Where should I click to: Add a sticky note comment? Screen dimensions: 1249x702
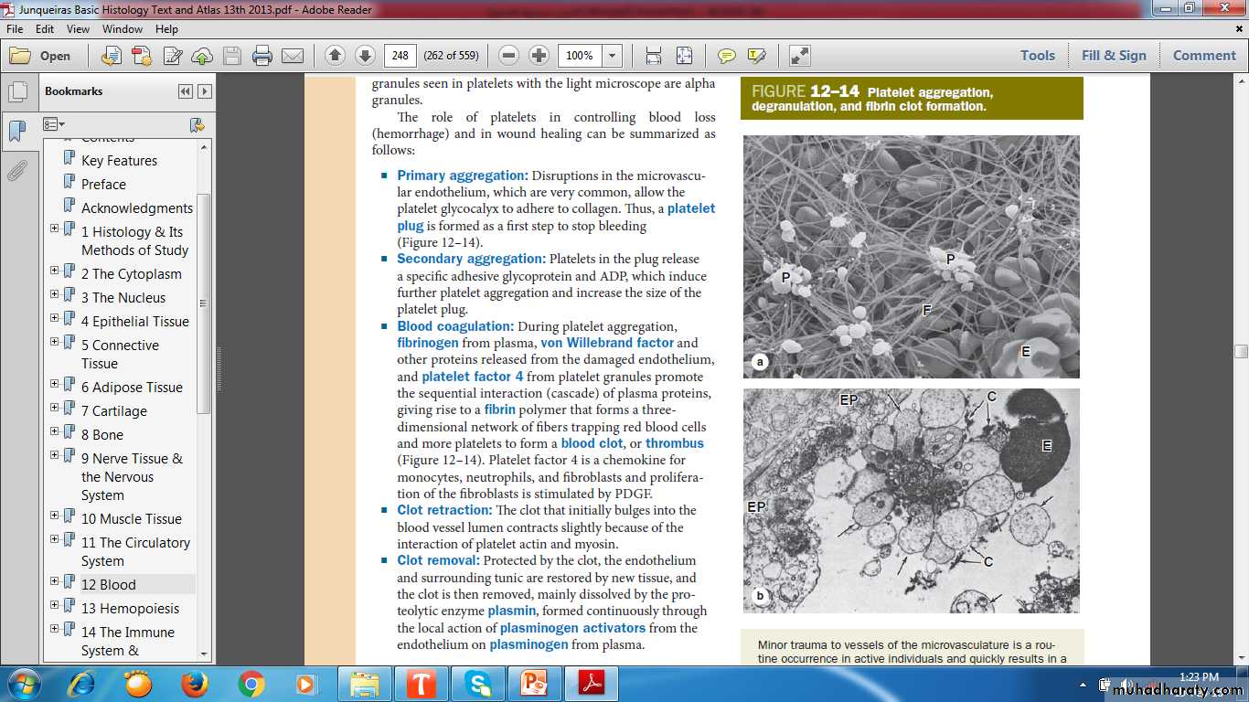(x=726, y=56)
